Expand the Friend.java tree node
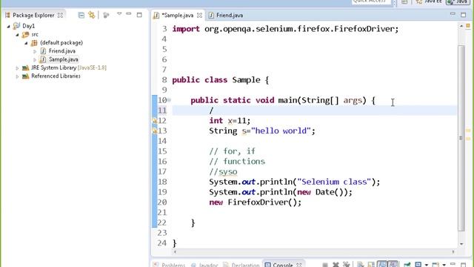474x267 pixels. click(x=35, y=51)
